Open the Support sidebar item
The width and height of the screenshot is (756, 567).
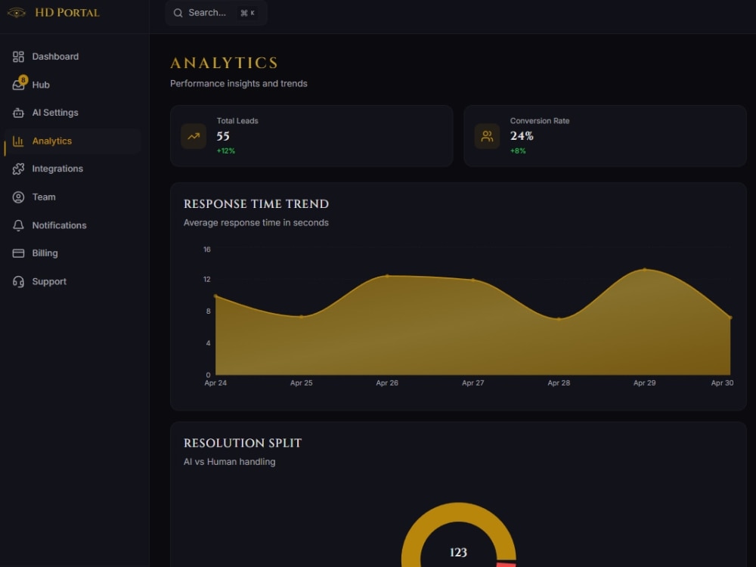tap(73, 281)
